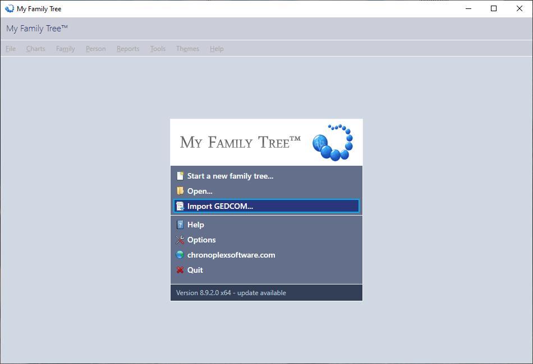Click the new document icon beside Start a new family tree
This screenshot has height=364, width=533.
(180, 176)
